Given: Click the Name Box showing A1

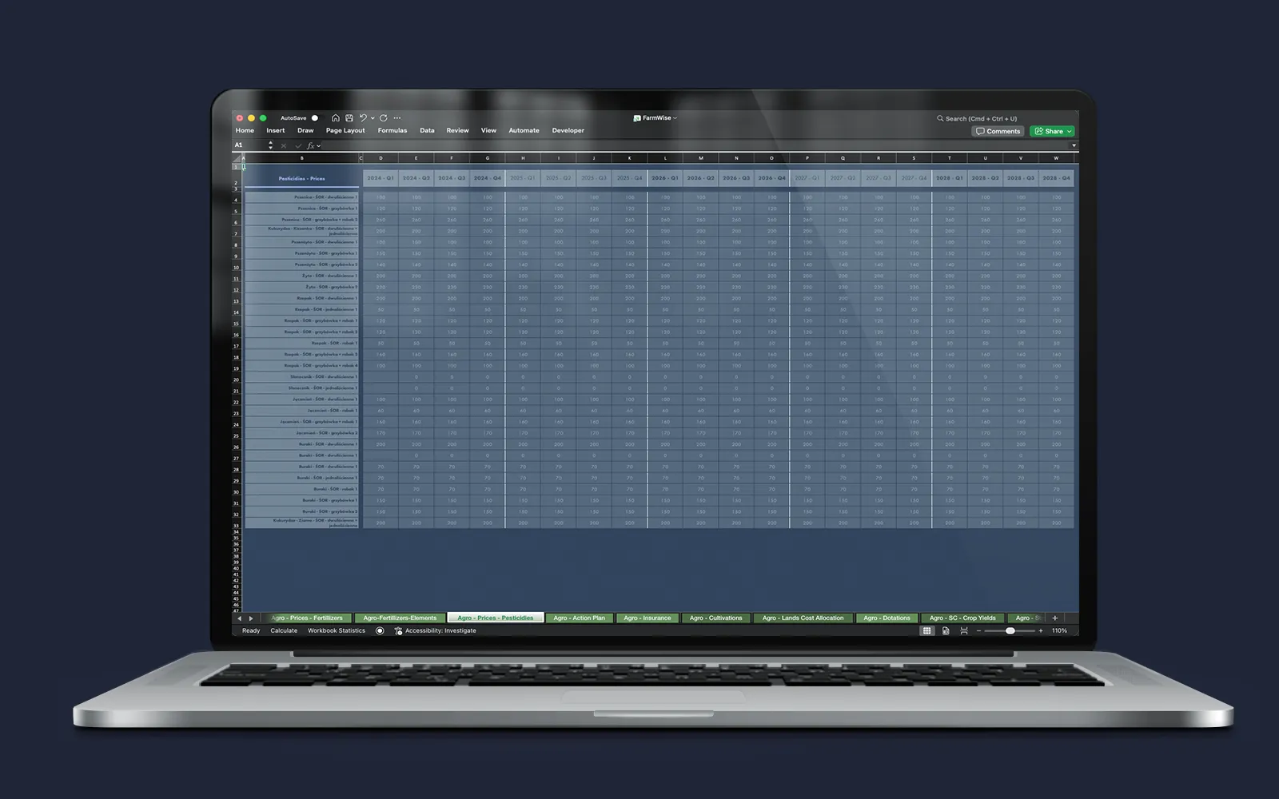Looking at the screenshot, I should [x=249, y=145].
